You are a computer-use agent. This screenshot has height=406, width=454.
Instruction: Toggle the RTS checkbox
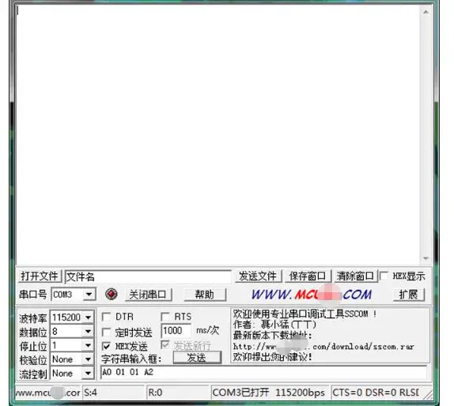click(x=165, y=317)
